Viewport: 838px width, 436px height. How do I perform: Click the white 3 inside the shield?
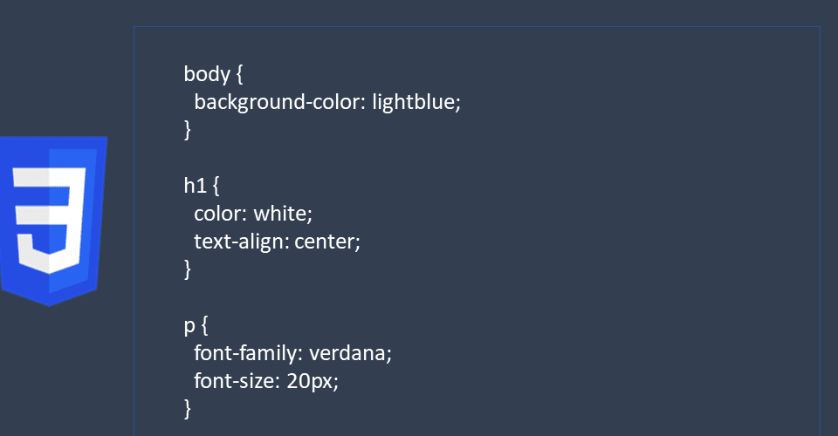pos(49,221)
